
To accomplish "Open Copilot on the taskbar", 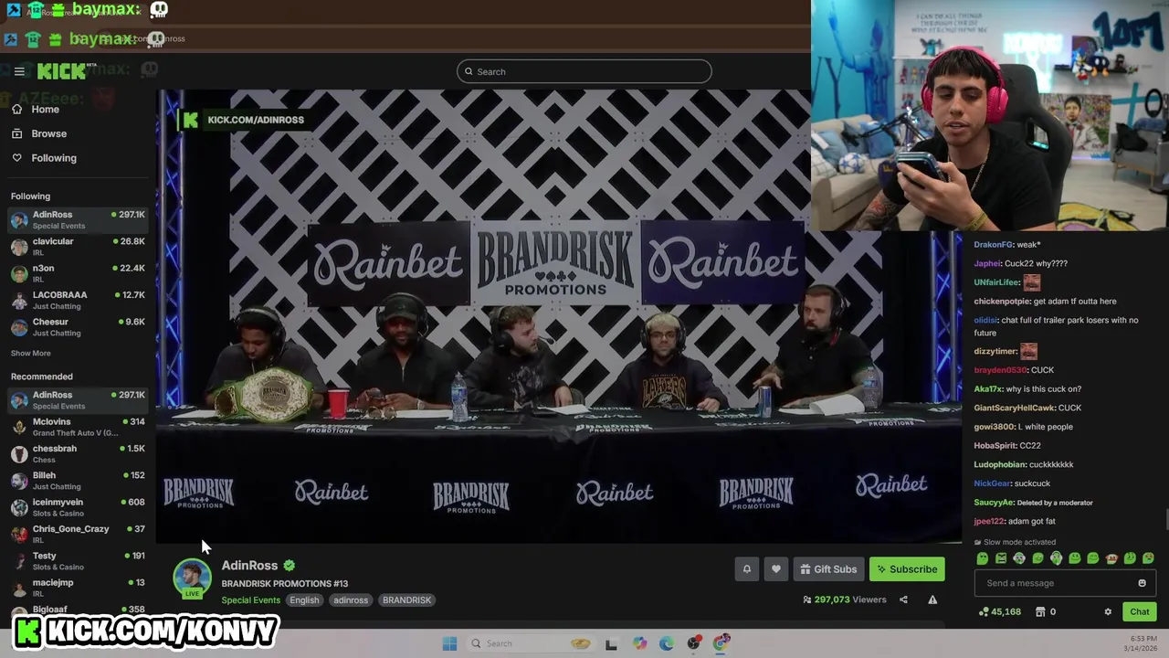I will point(639,643).
